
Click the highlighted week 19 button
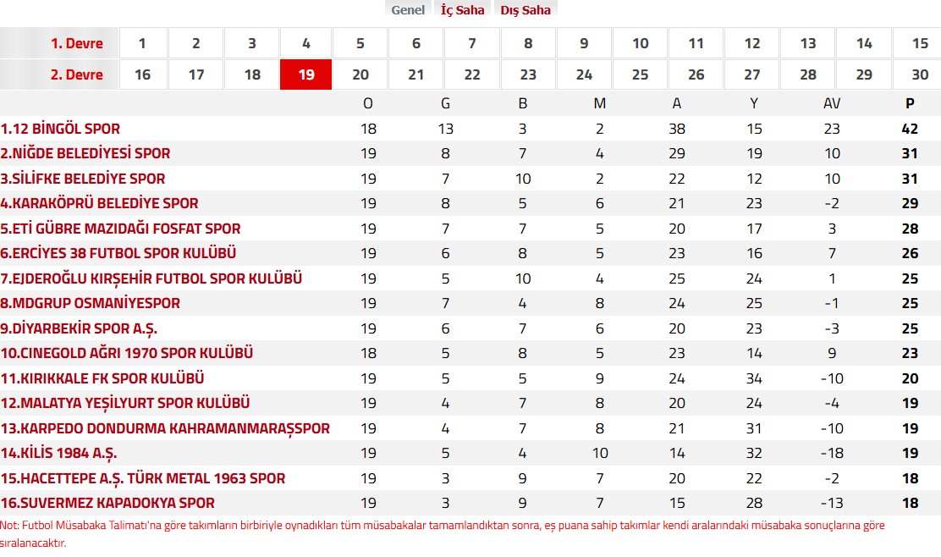coord(306,74)
